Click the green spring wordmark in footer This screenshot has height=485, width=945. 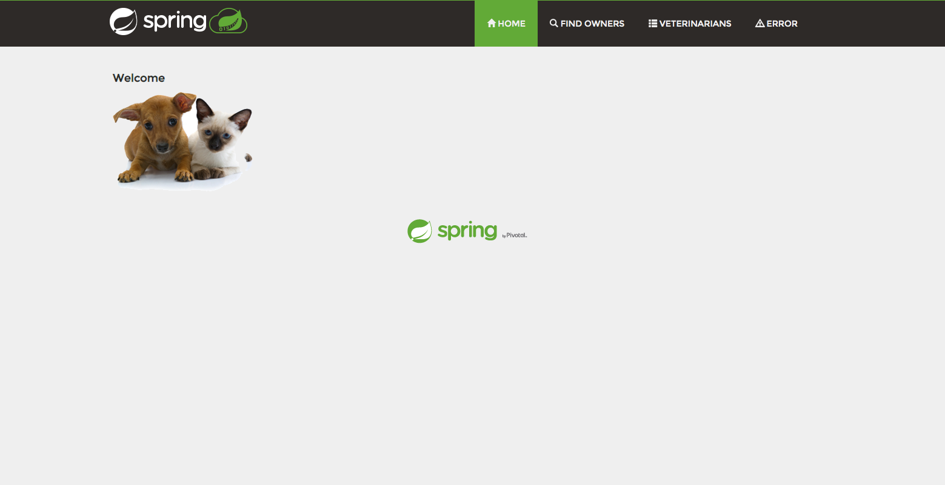[467, 231]
